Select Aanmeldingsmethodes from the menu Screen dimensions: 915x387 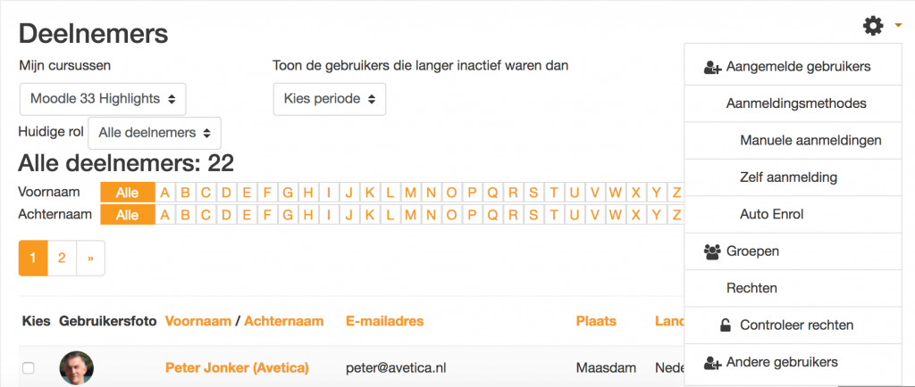[796, 103]
